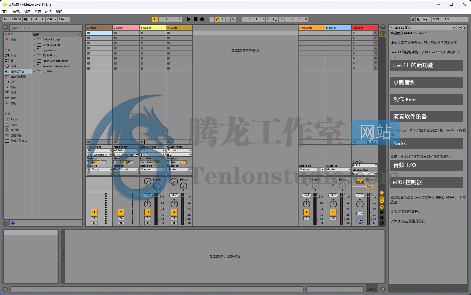Viewport: 471px width, 295px height.
Task: Toggle Draw Mode pencil icon
Action: click(x=413, y=19)
